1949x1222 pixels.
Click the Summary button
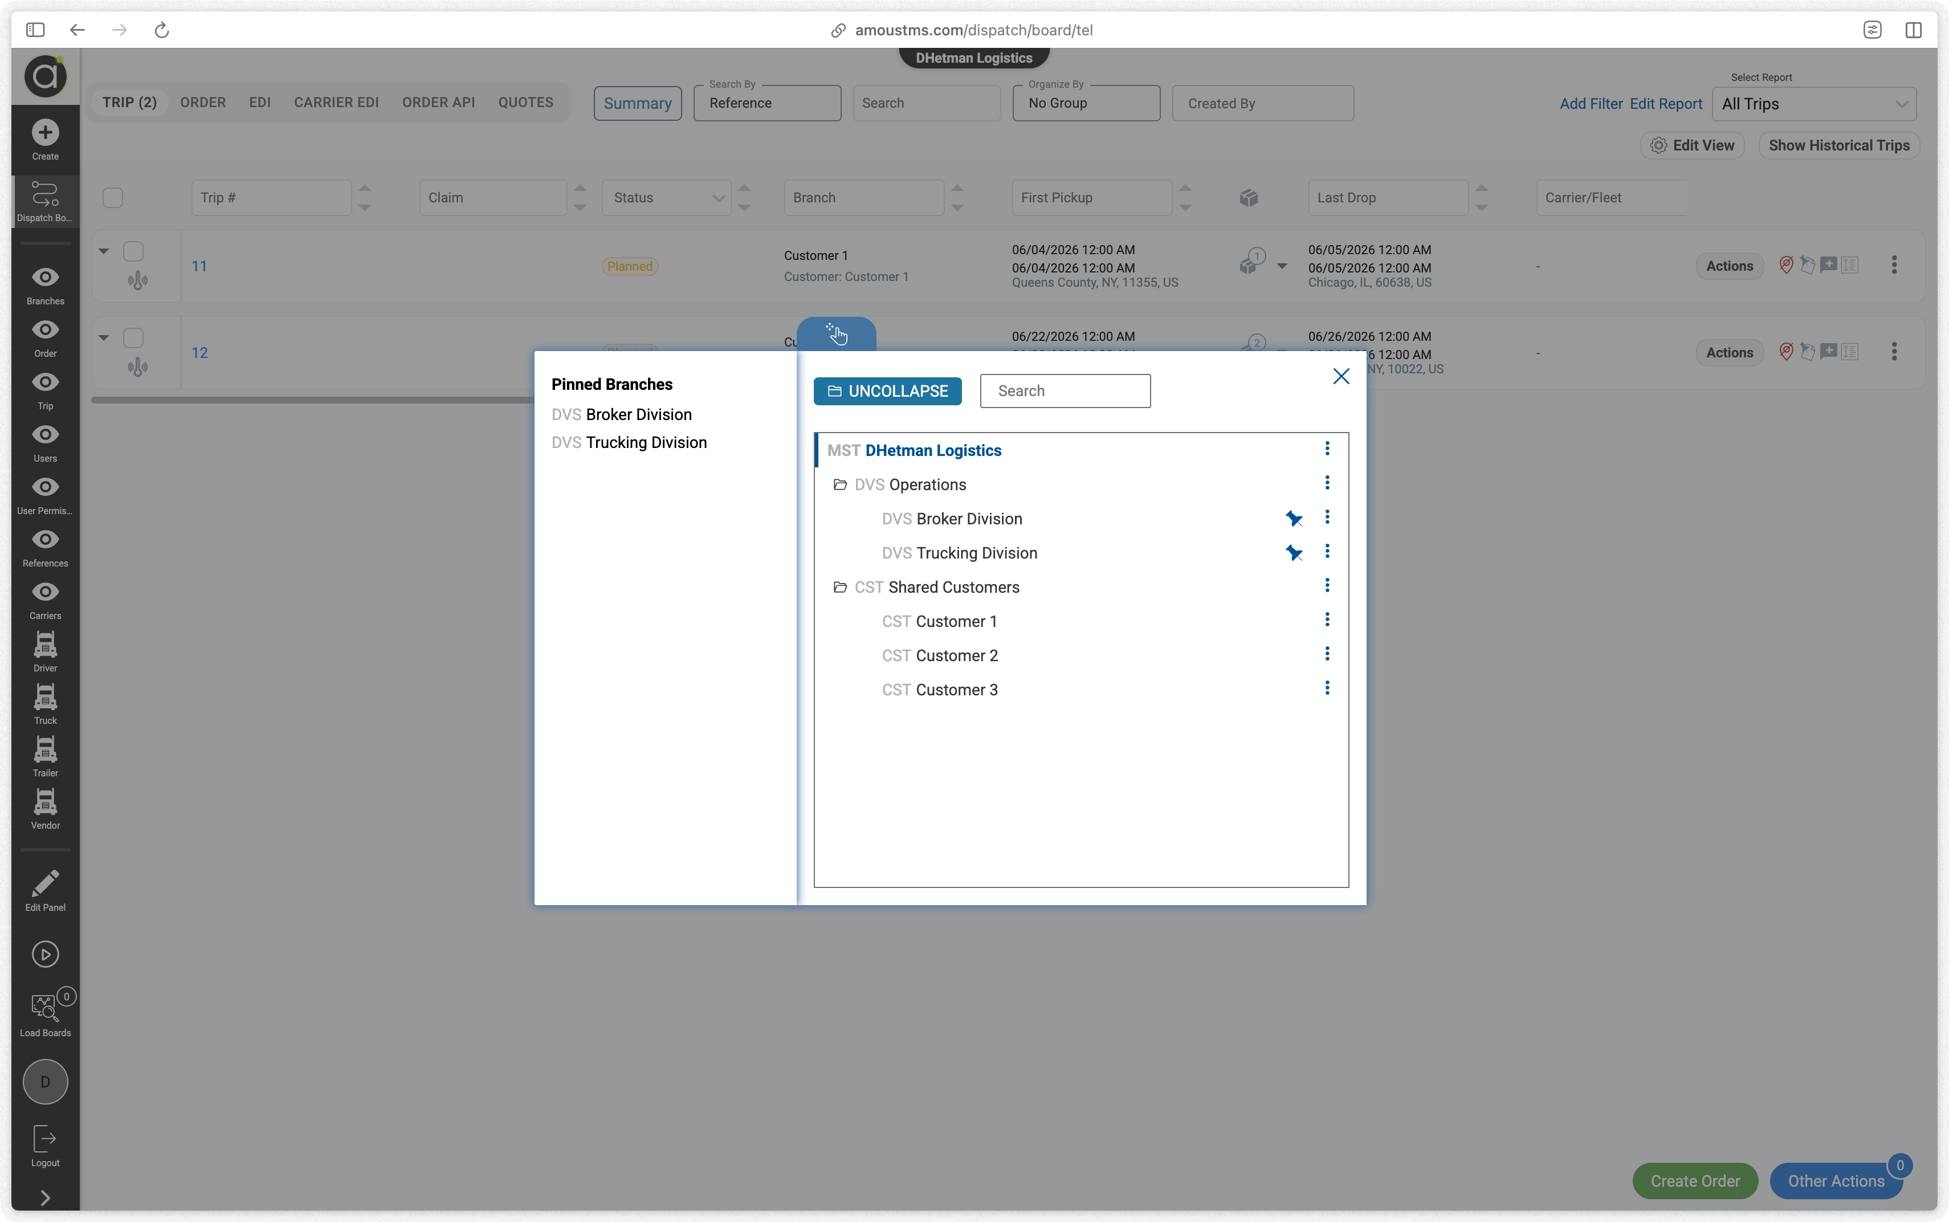pyautogui.click(x=638, y=104)
